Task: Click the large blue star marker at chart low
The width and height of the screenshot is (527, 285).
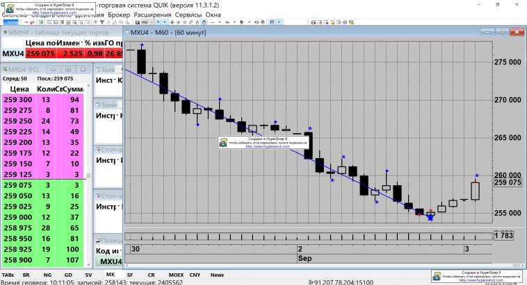Action: pos(430,218)
